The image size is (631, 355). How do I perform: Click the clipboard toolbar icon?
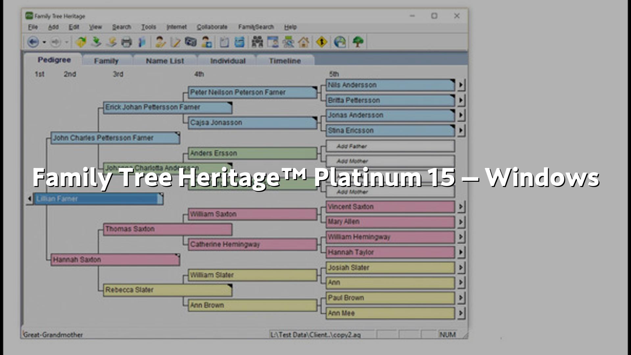(x=224, y=42)
